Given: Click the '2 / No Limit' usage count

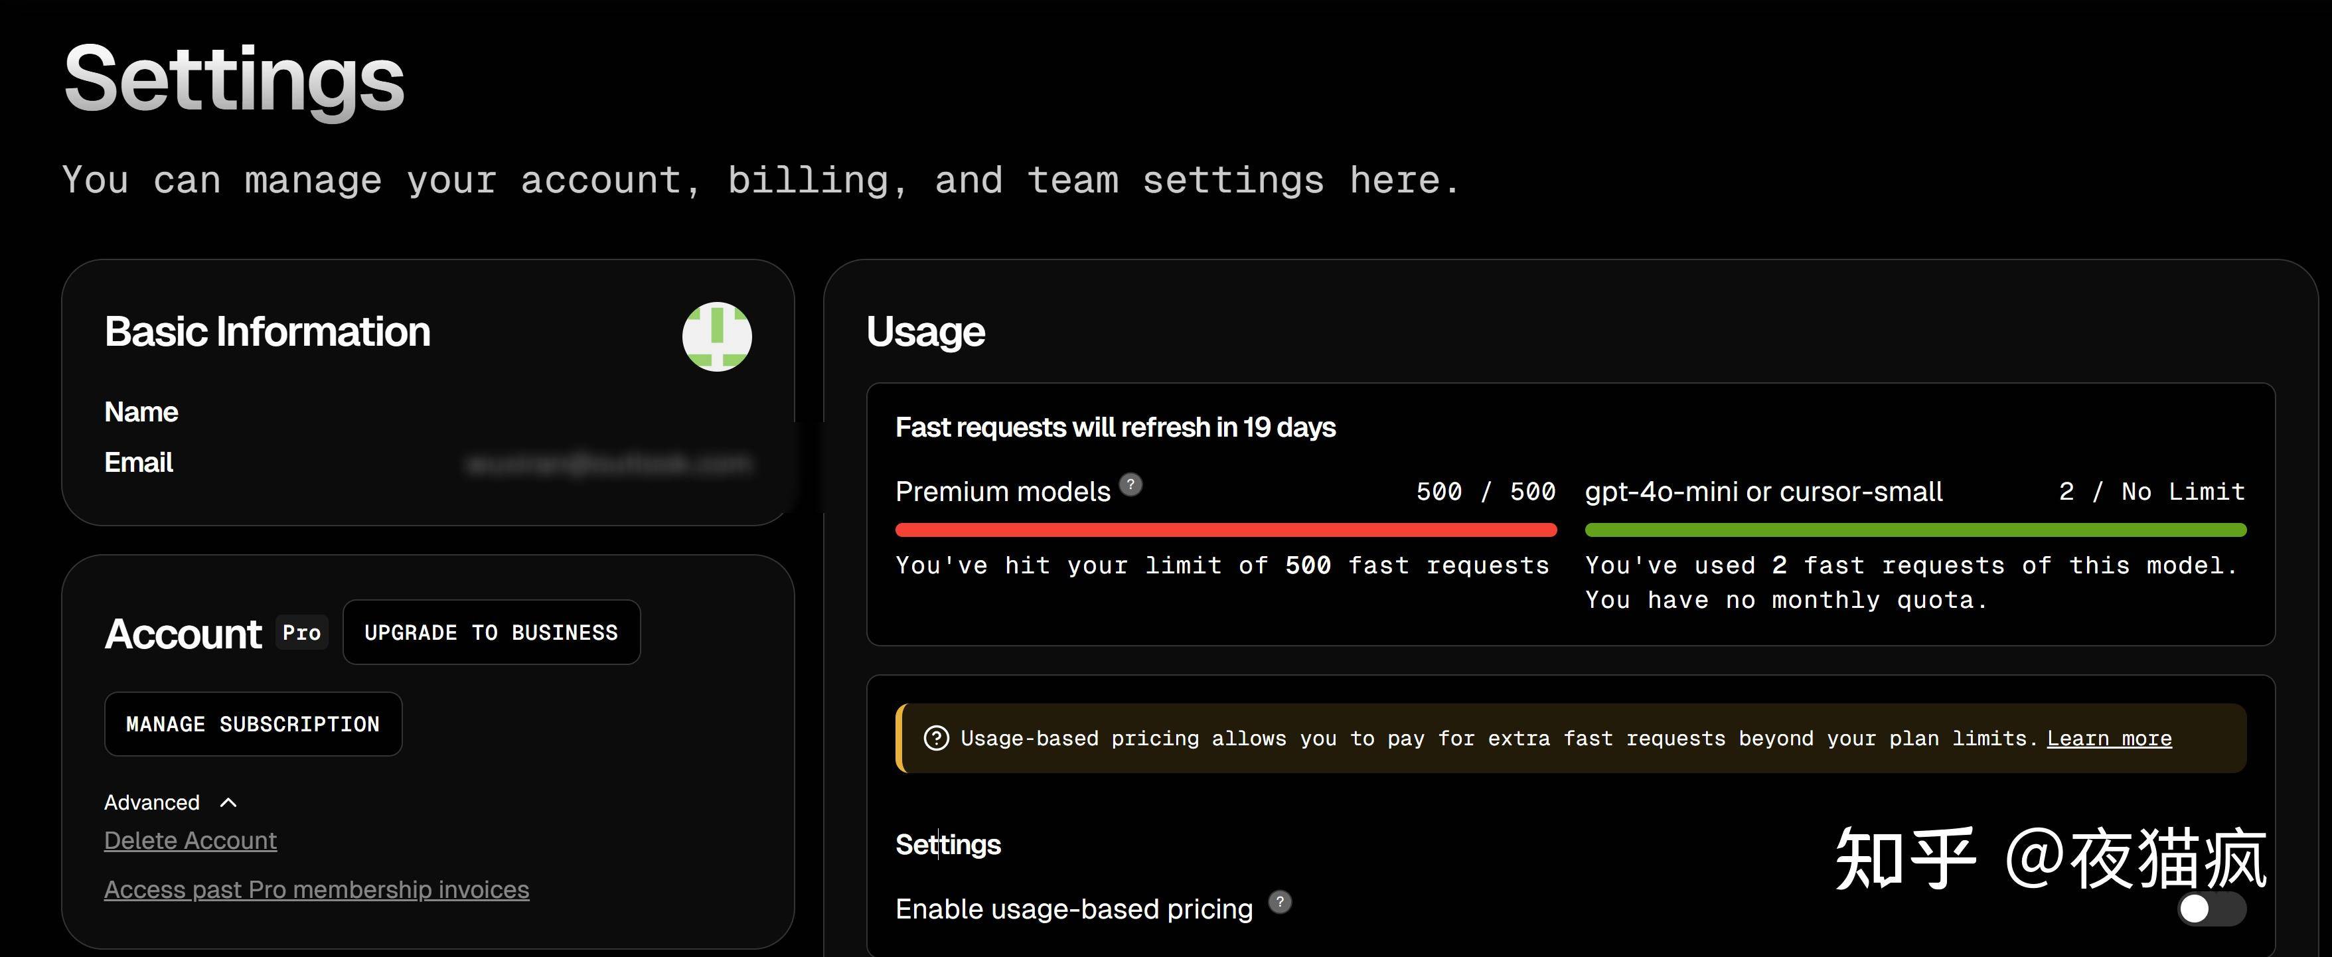Looking at the screenshot, I should click(2152, 492).
